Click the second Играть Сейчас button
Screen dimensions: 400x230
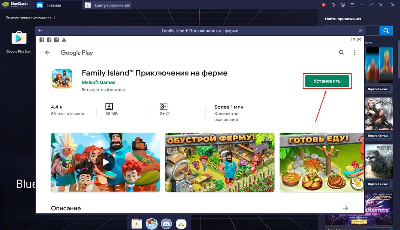click(x=378, y=136)
